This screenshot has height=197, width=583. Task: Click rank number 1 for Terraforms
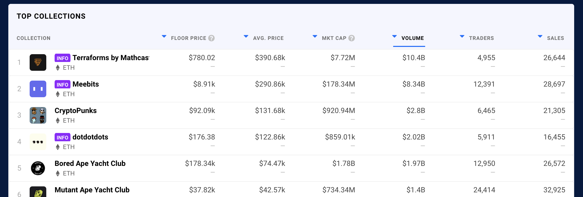(19, 62)
